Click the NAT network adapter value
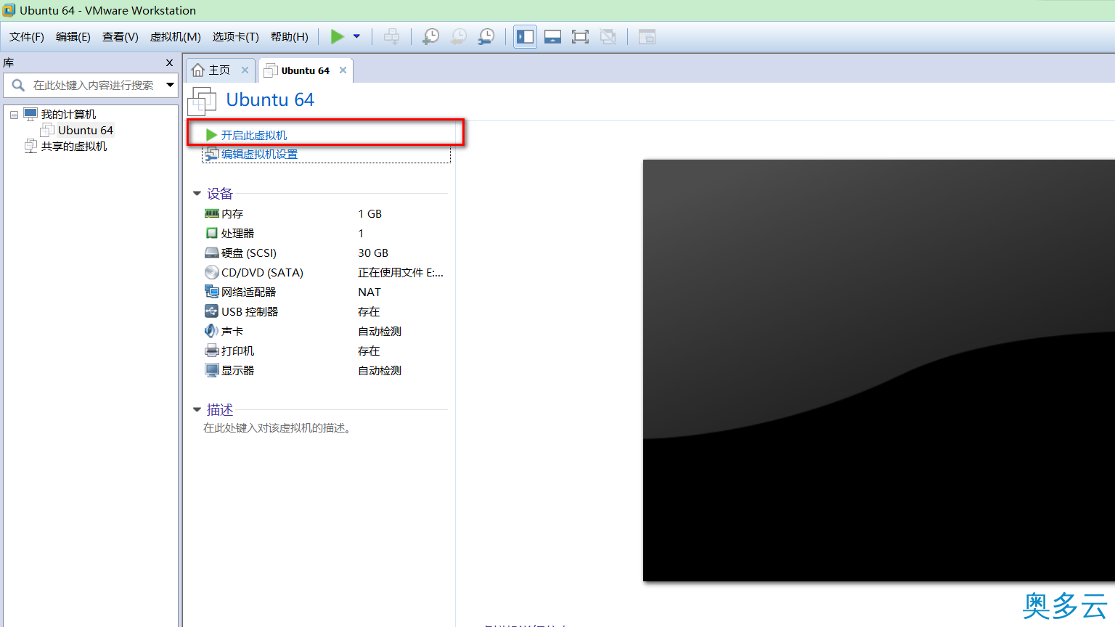Image resolution: width=1115 pixels, height=627 pixels. click(x=369, y=292)
